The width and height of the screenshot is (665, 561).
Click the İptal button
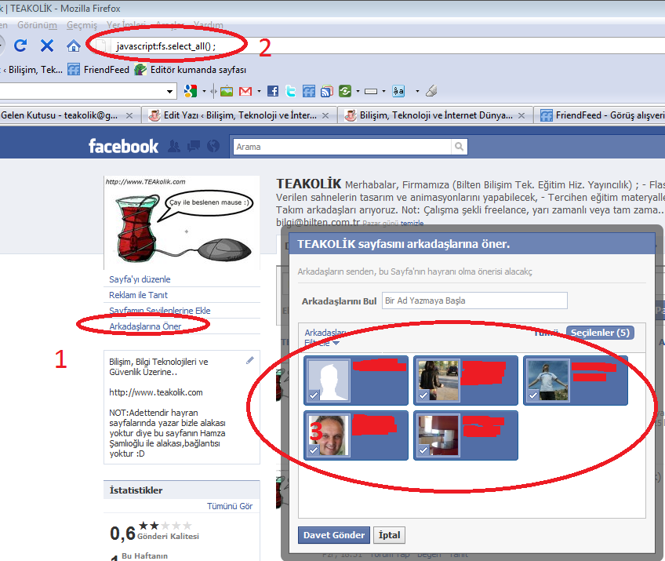pos(389,535)
